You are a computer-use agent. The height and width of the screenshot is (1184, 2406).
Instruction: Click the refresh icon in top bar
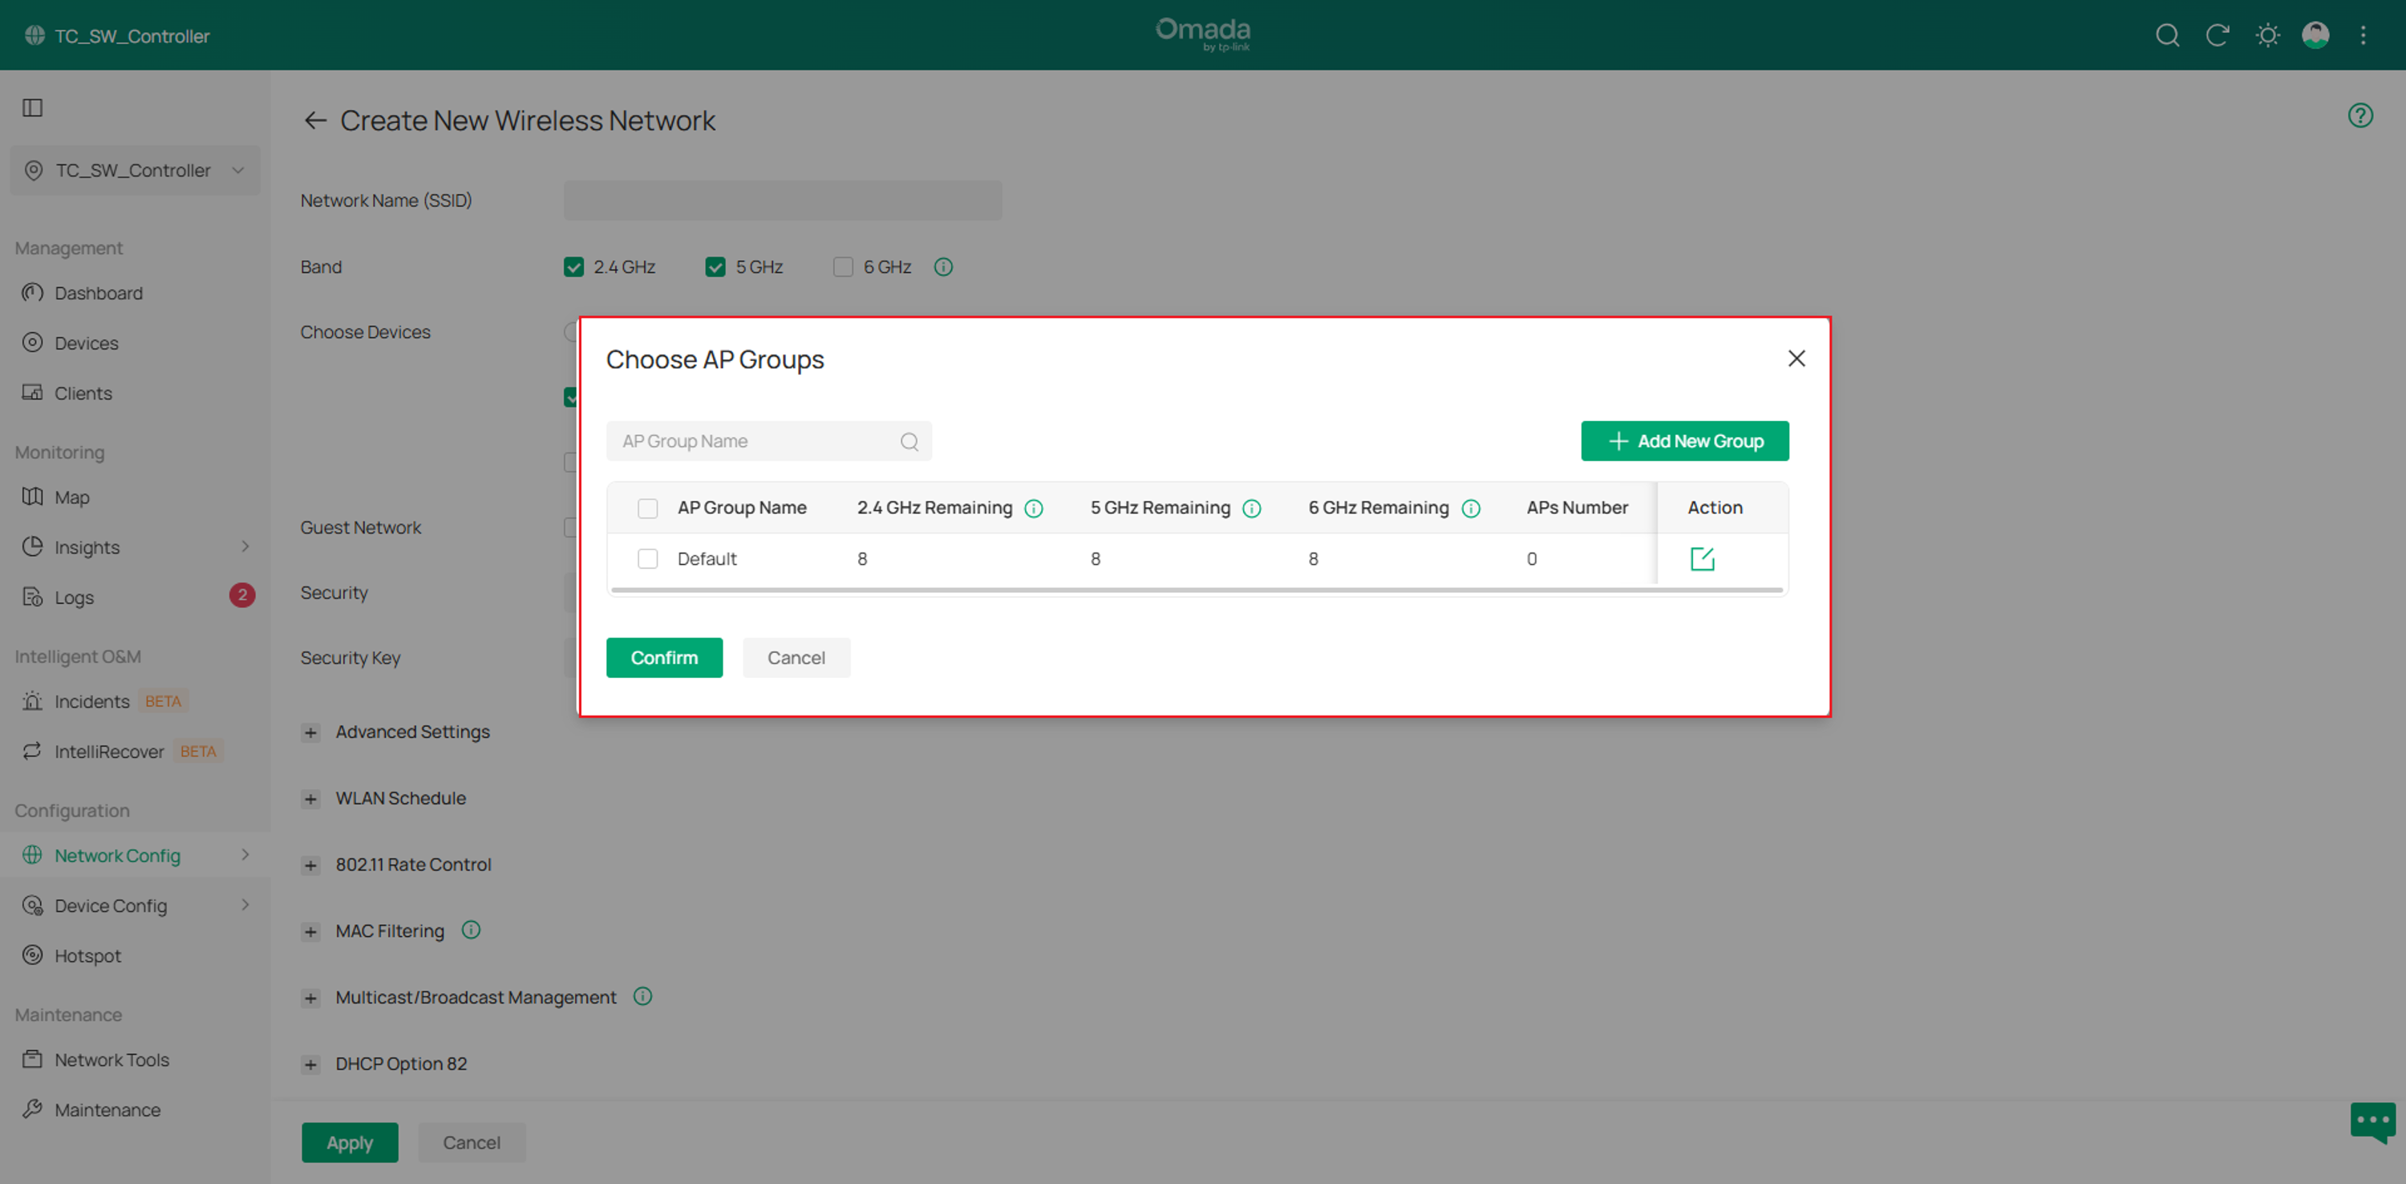(x=2218, y=35)
